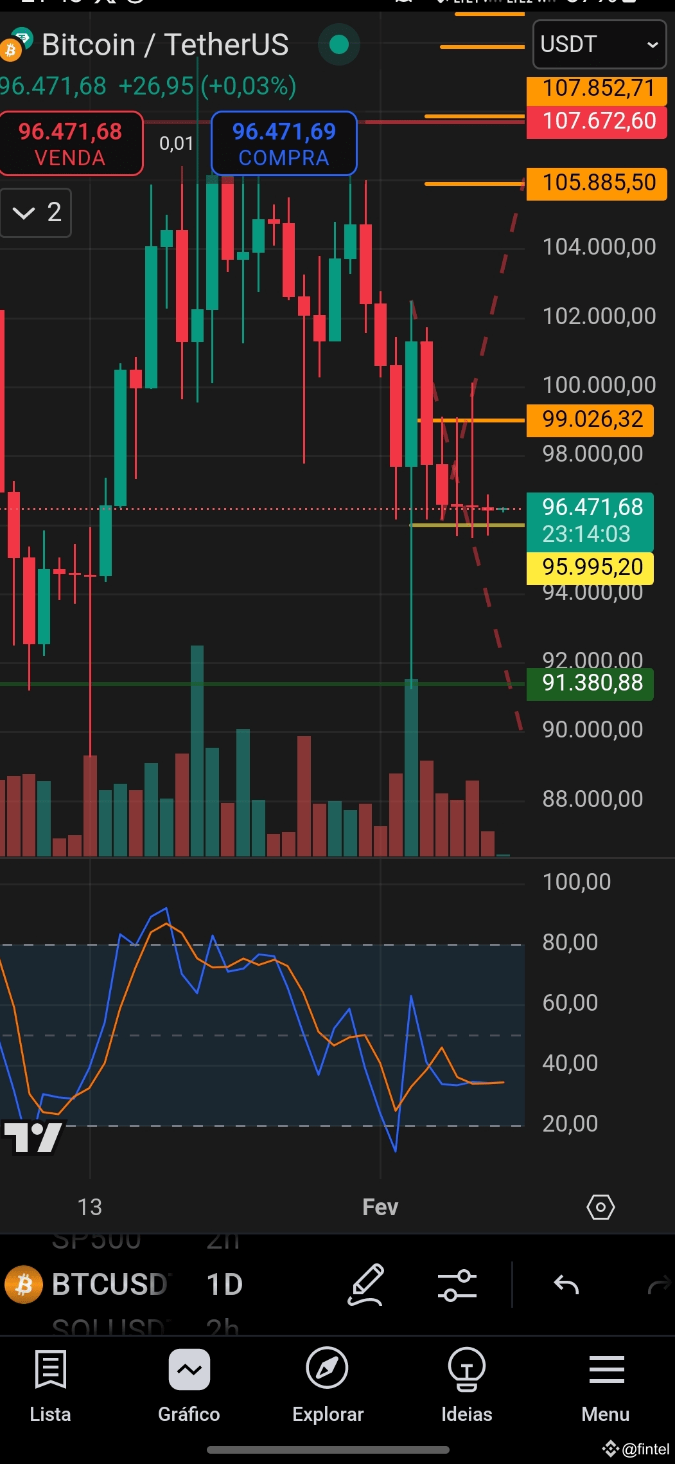675x1464 pixels.
Task: Open chart settings hexagon icon
Action: [600, 1207]
